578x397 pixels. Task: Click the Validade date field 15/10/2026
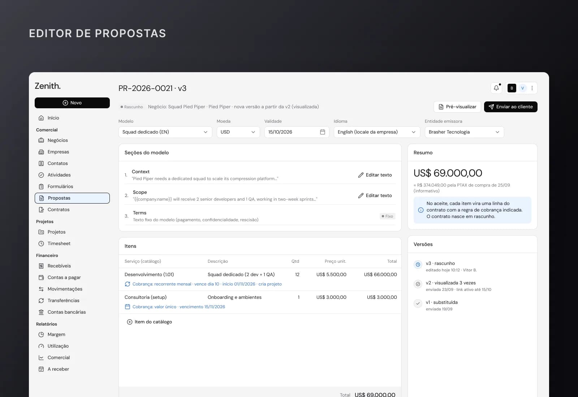297,132
